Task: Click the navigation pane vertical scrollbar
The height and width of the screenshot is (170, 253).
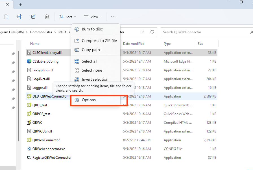Action: tap(18, 96)
